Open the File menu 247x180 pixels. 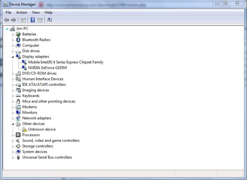point(8,12)
